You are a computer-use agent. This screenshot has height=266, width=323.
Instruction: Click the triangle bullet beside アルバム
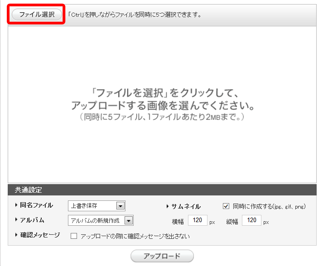point(17,220)
